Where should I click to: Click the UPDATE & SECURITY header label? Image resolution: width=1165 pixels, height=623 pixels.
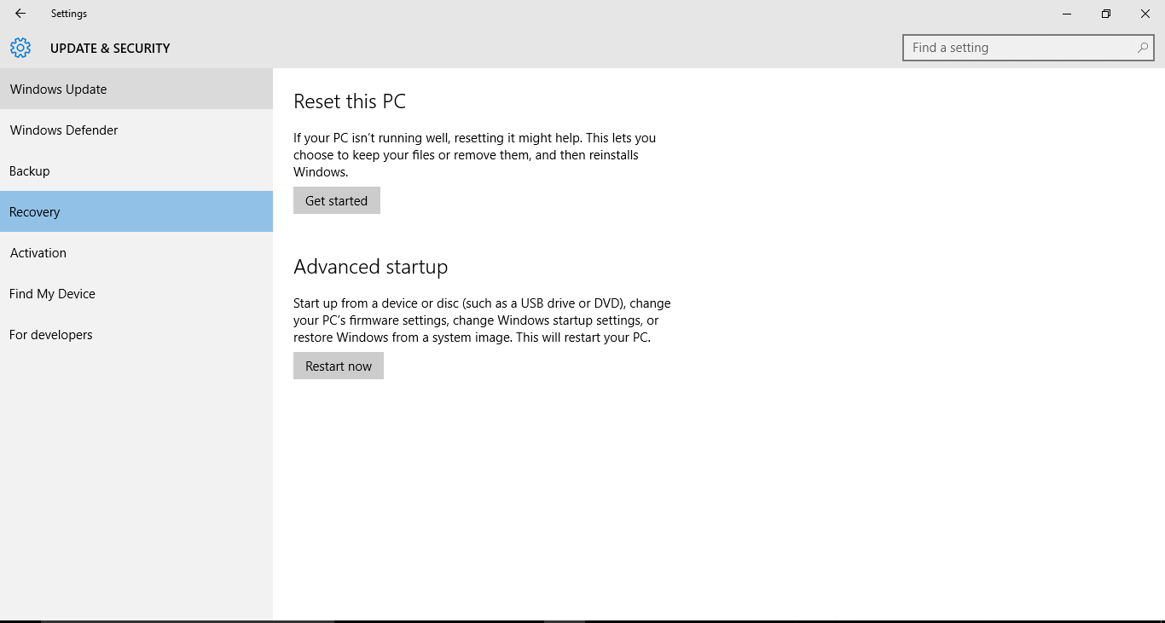pyautogui.click(x=110, y=48)
